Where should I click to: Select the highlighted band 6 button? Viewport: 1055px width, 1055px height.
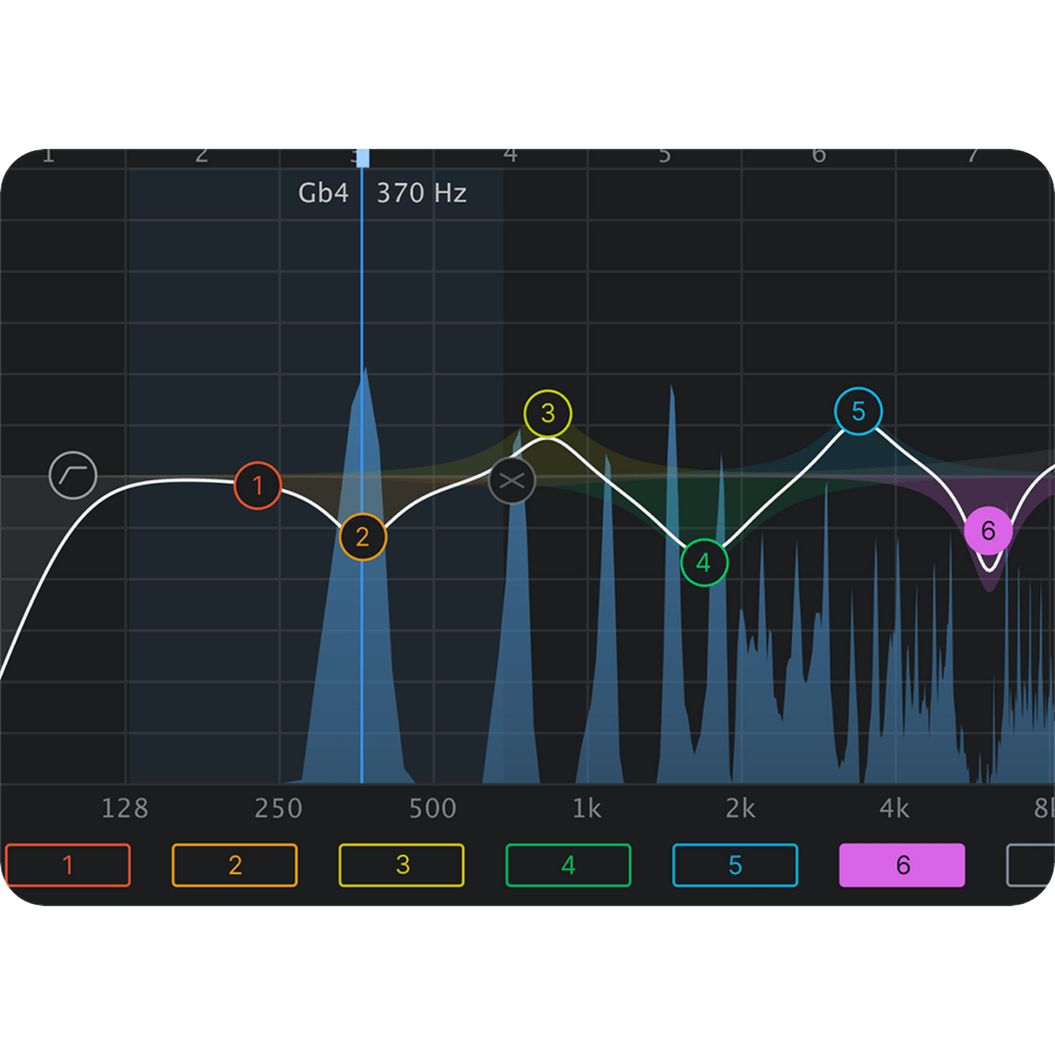tap(902, 865)
